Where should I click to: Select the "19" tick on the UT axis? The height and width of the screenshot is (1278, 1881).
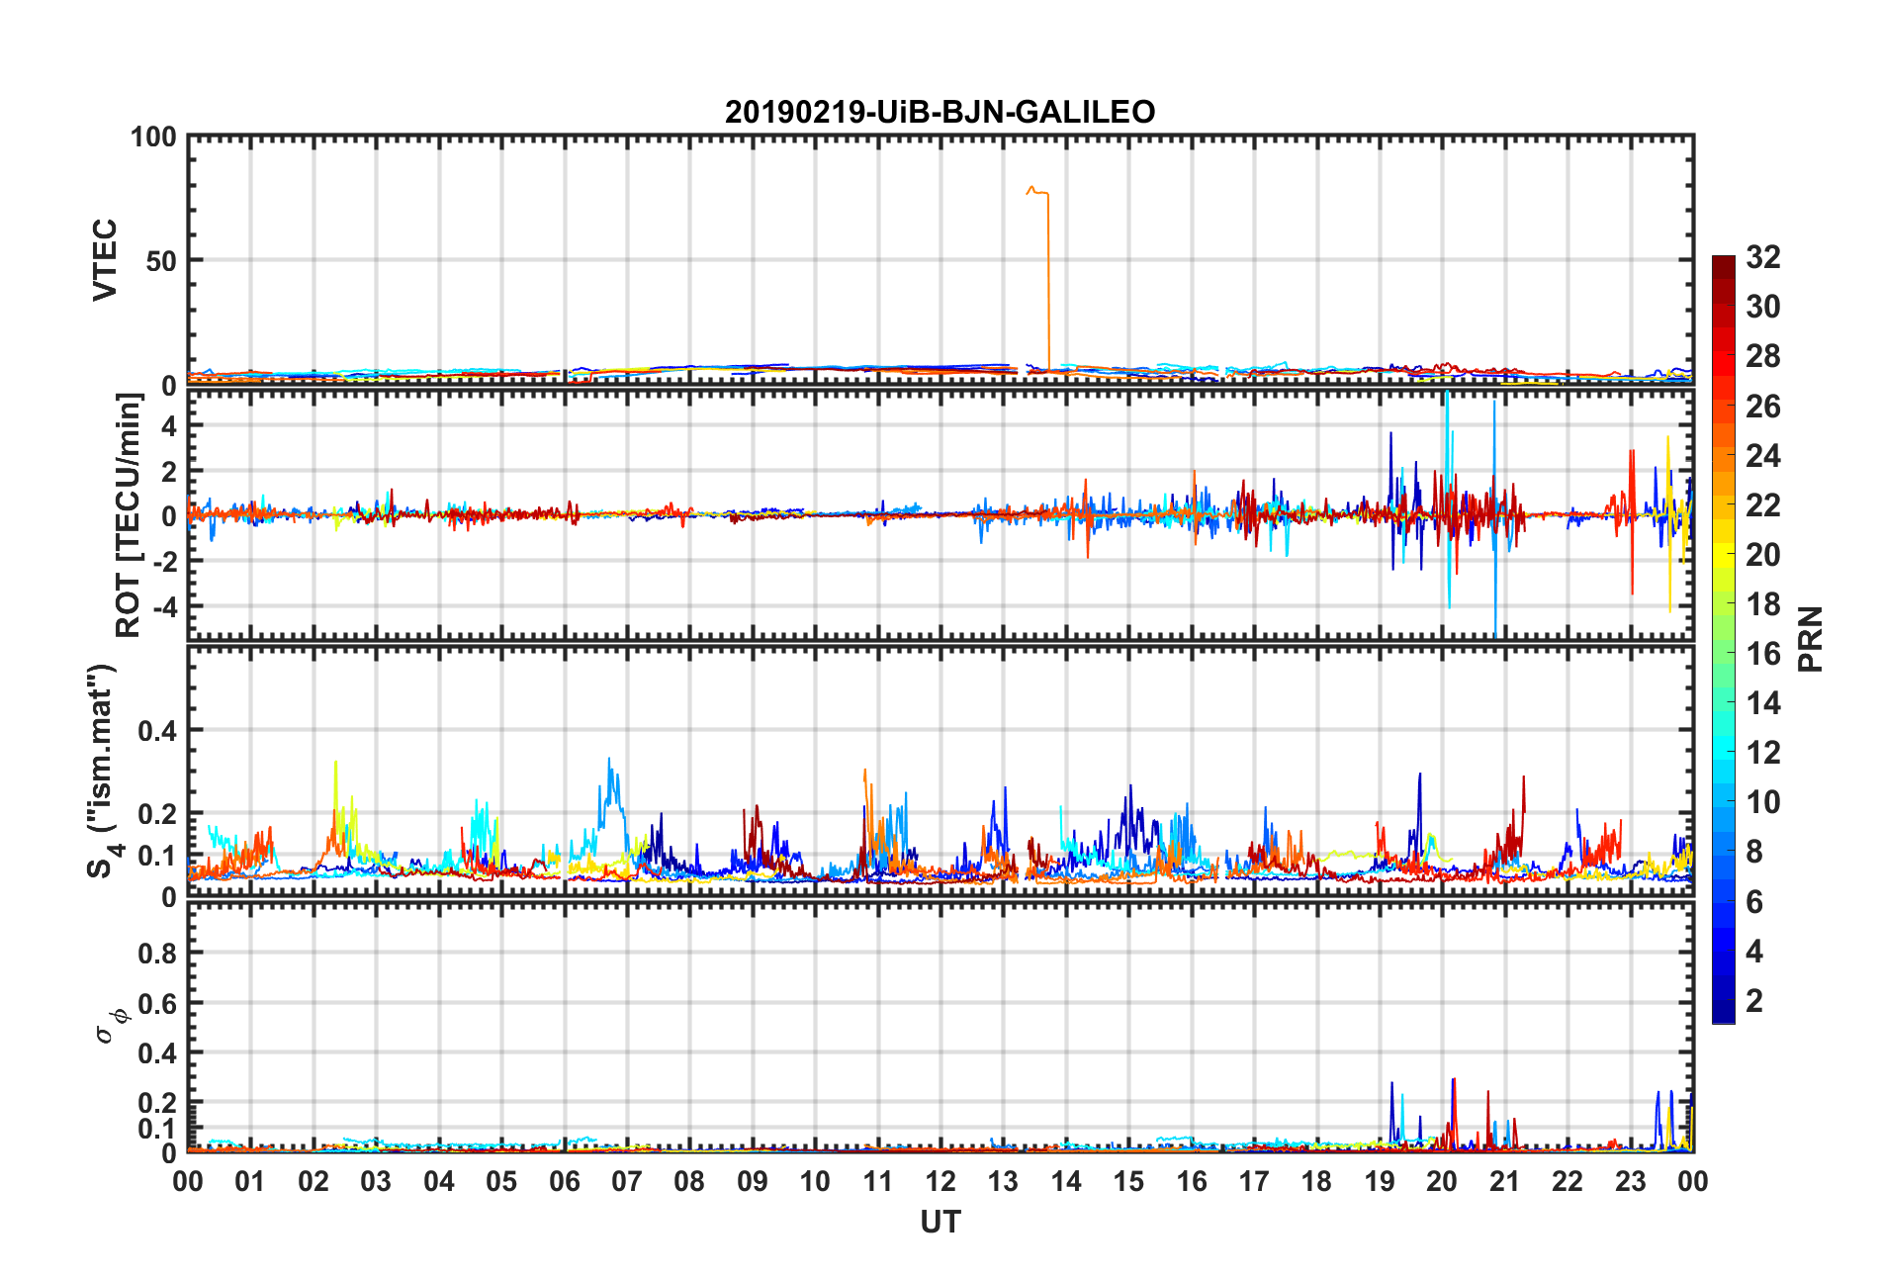coord(1380,1182)
